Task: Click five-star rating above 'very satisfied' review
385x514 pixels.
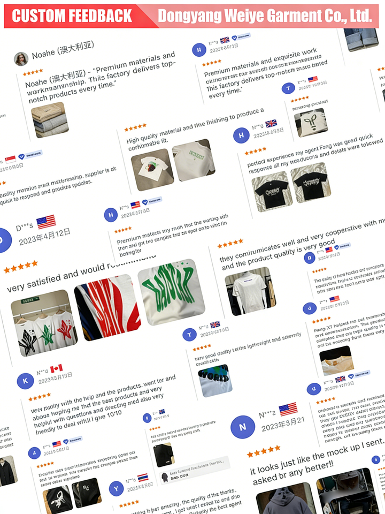Action: pyautogui.click(x=21, y=267)
